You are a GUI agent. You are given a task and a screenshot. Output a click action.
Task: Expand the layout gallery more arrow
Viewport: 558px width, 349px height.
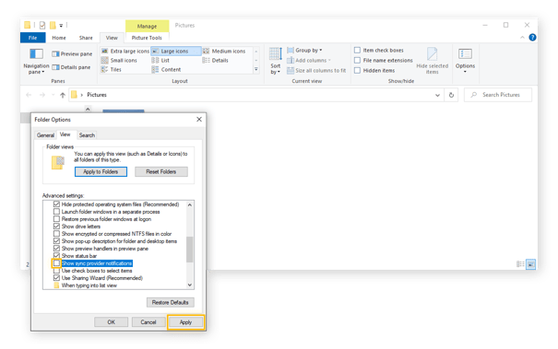pos(256,70)
